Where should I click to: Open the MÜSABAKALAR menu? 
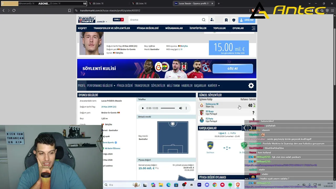coord(174,28)
